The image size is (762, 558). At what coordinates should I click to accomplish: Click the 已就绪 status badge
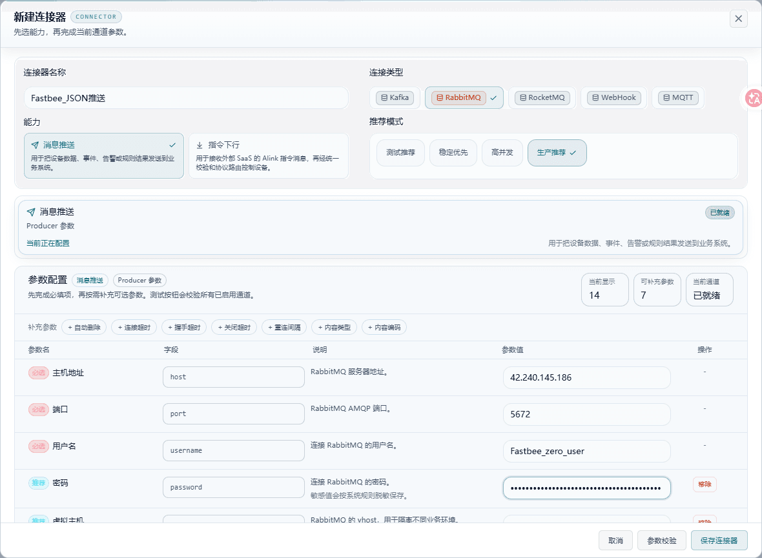click(x=720, y=212)
